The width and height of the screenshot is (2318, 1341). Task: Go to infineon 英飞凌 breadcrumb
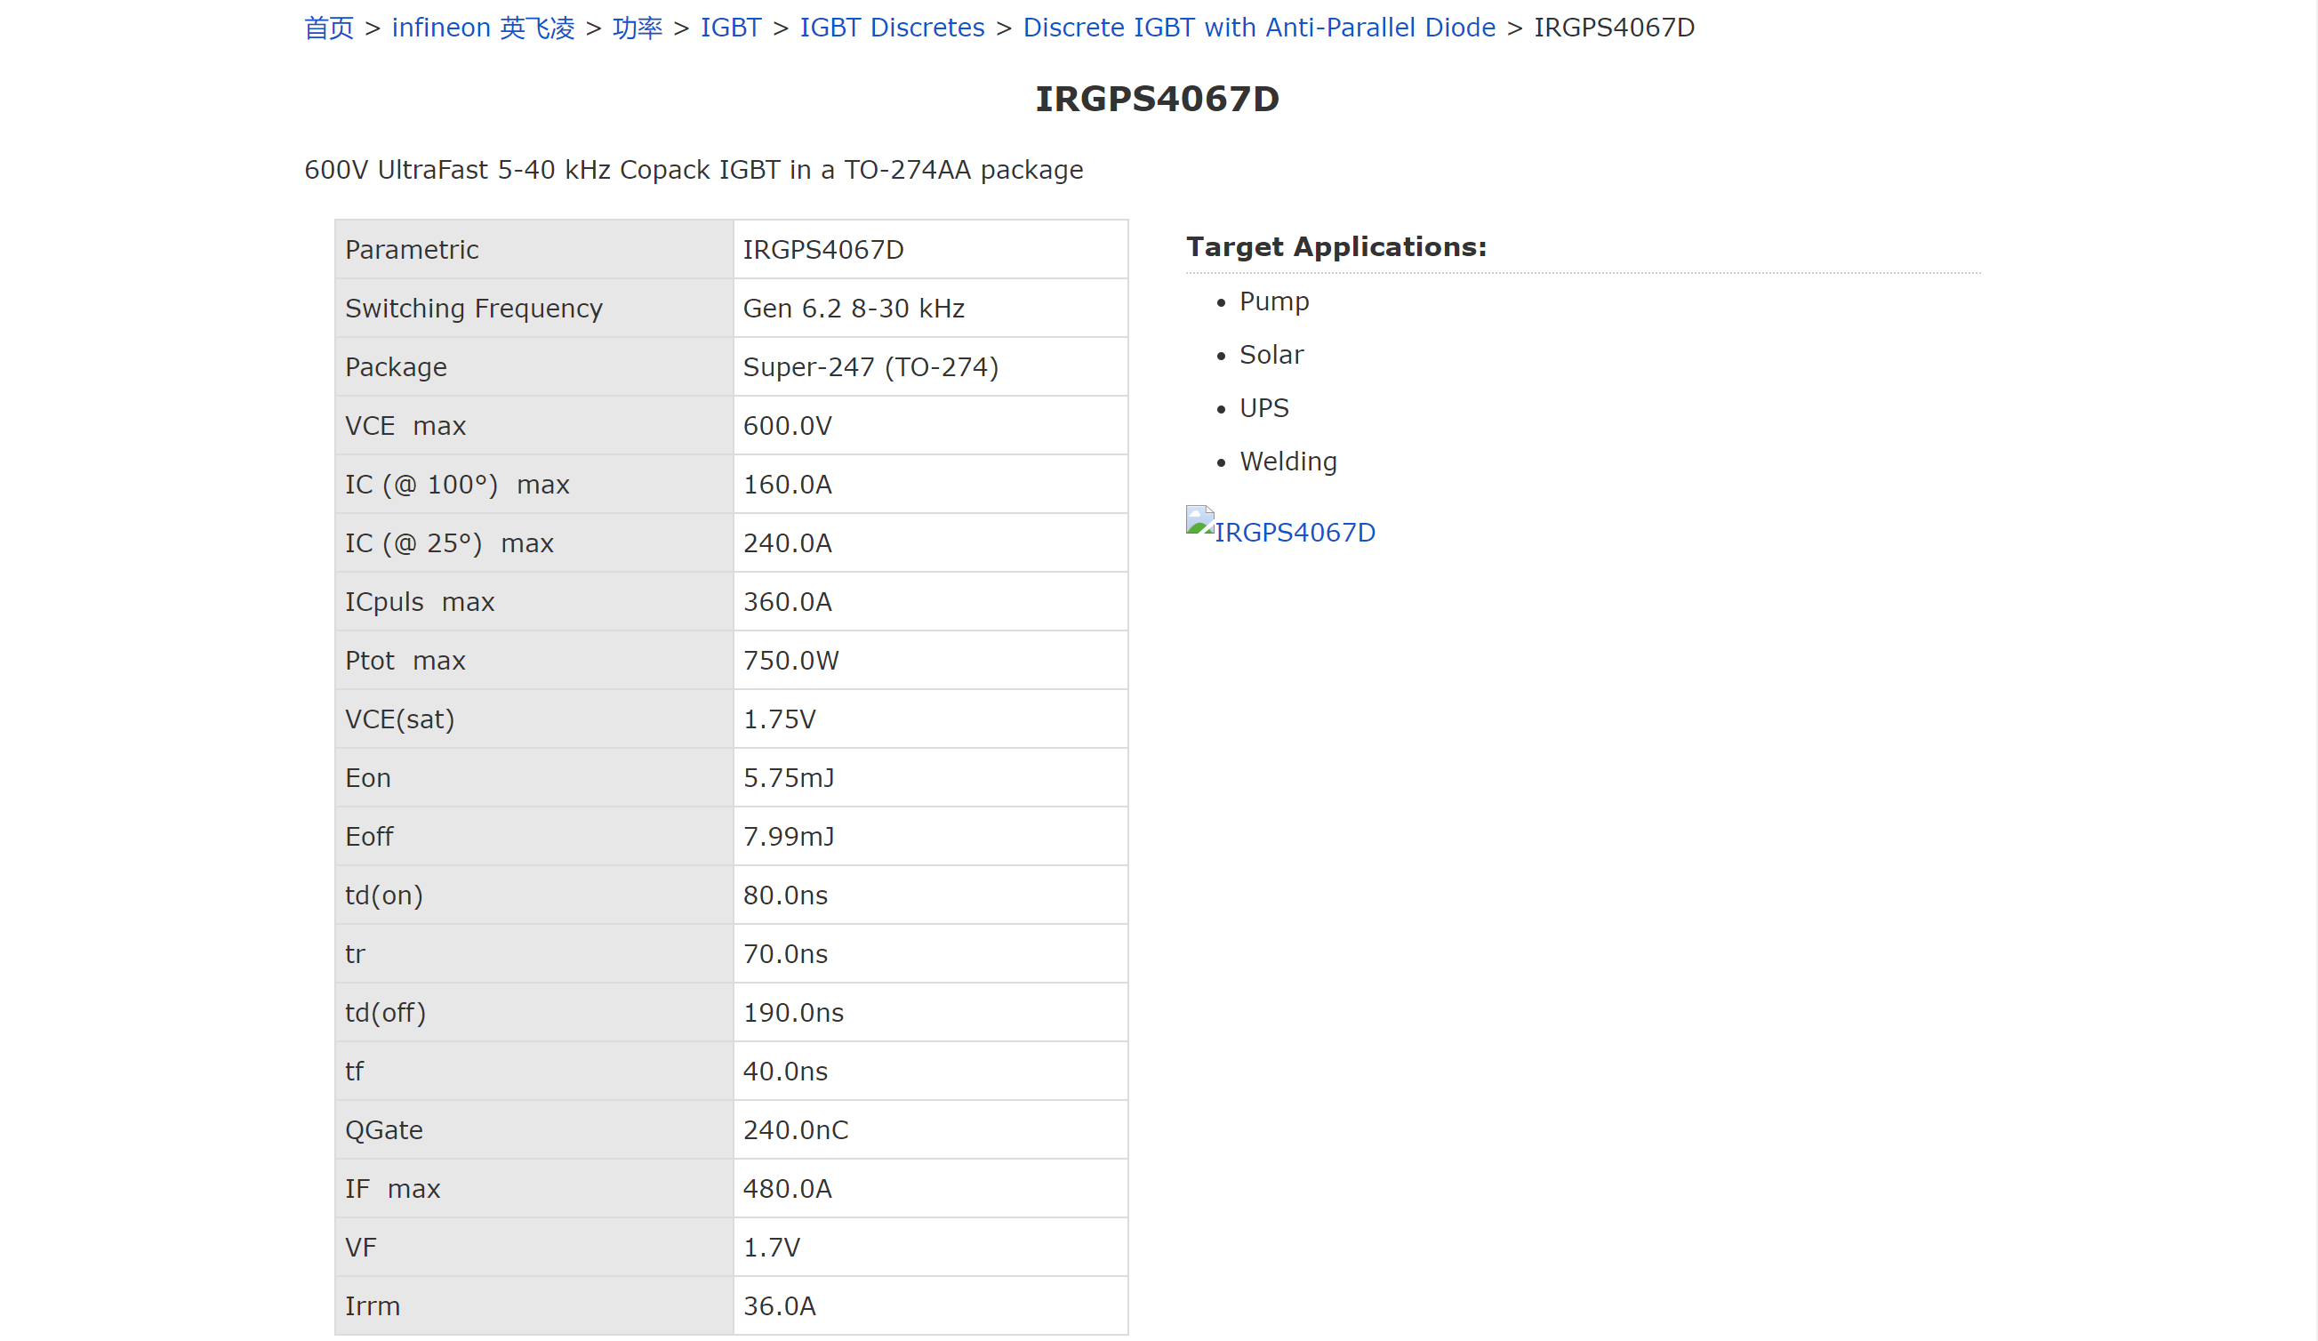click(x=483, y=28)
